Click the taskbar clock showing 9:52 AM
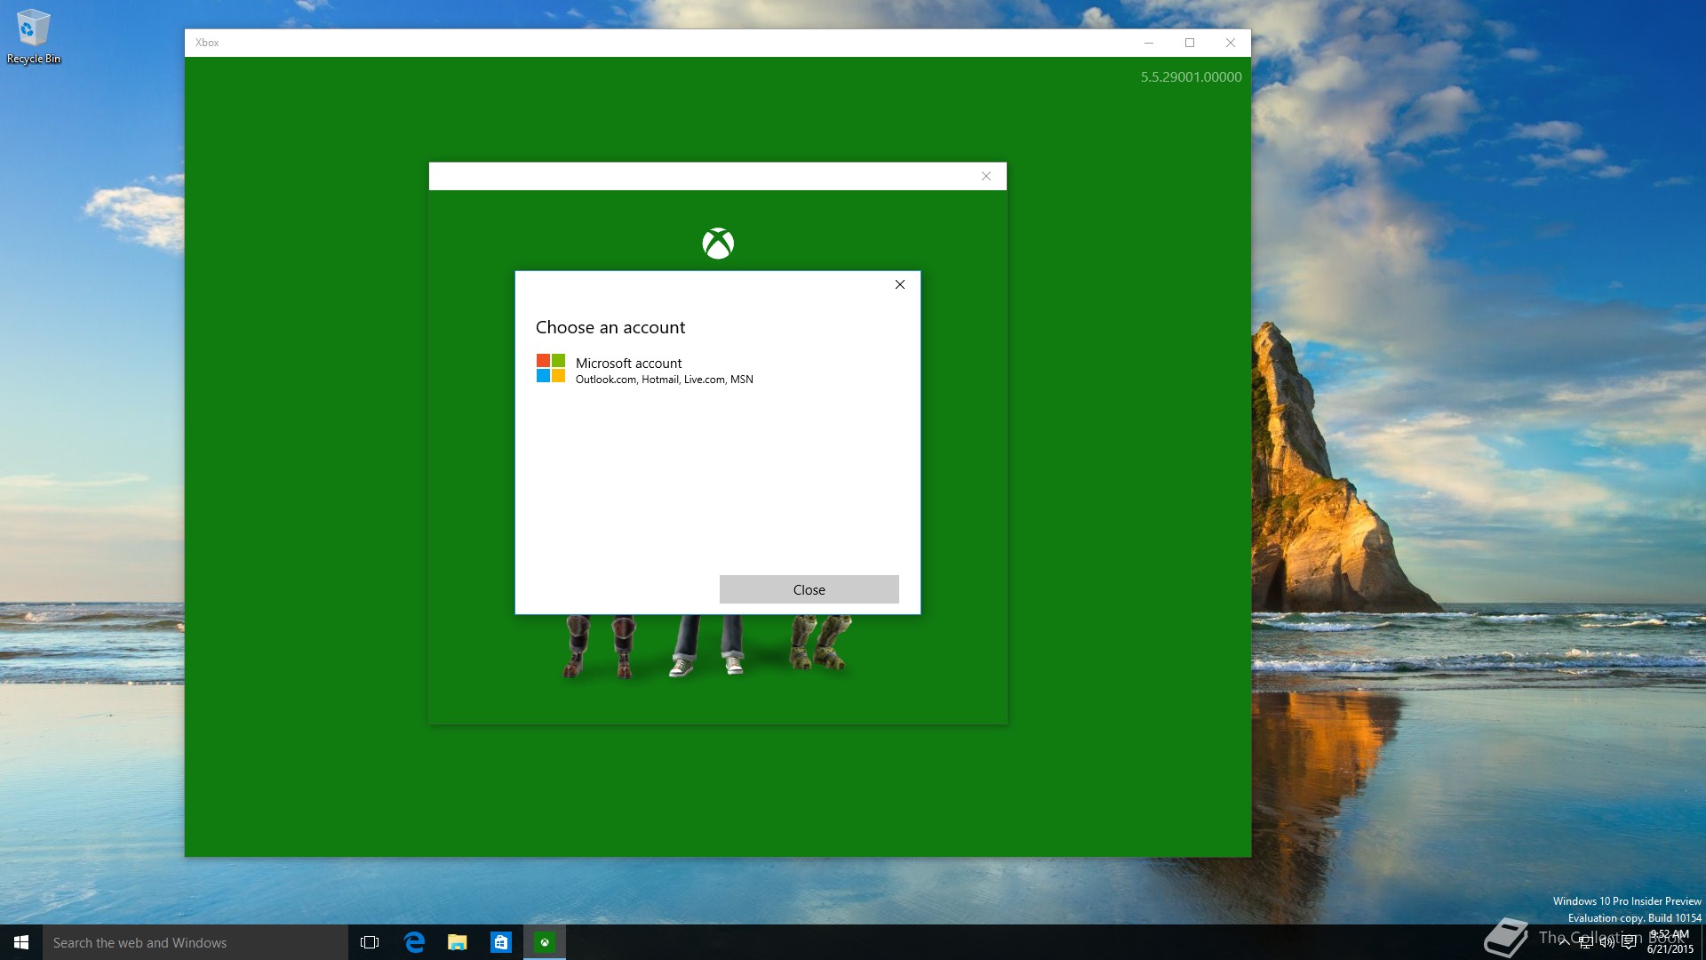Viewport: 1706px width, 960px height. click(x=1670, y=942)
